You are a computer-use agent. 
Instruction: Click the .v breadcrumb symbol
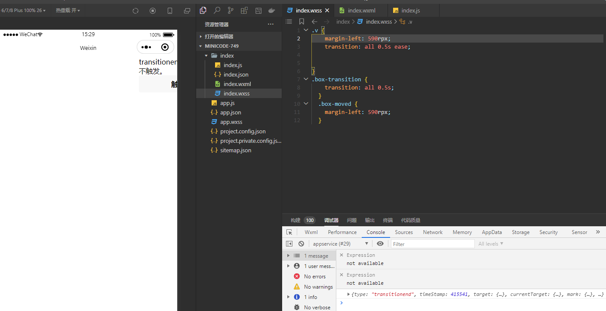tap(406, 22)
